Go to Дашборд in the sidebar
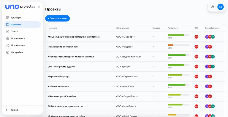228x117 pixels. pos(22,17)
